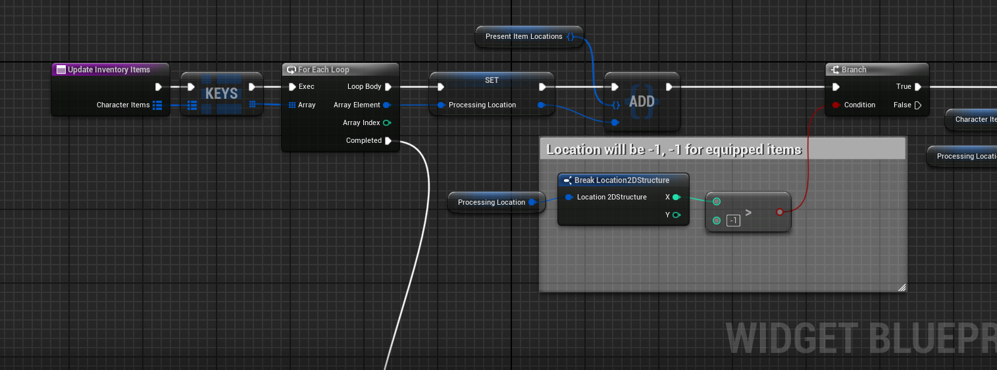Click Break Location2DStructure Y output pin
Screen dimensions: 997x370
click(x=677, y=215)
